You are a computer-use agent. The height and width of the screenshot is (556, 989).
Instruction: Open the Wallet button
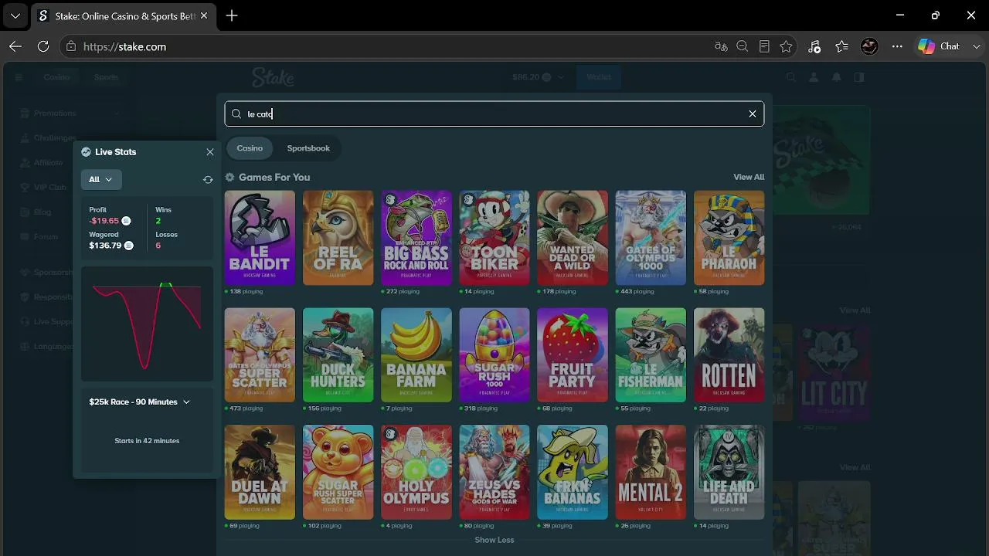coord(599,77)
